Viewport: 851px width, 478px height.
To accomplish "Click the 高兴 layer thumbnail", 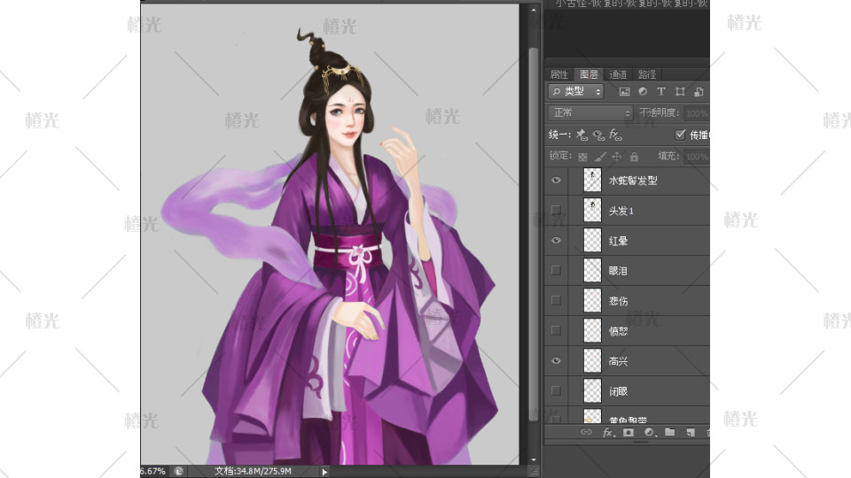I will coord(592,361).
